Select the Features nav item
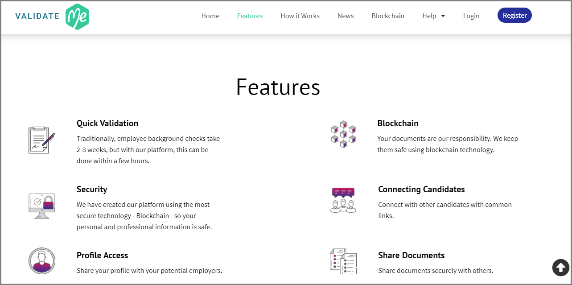This screenshot has height=285, width=572. [250, 16]
